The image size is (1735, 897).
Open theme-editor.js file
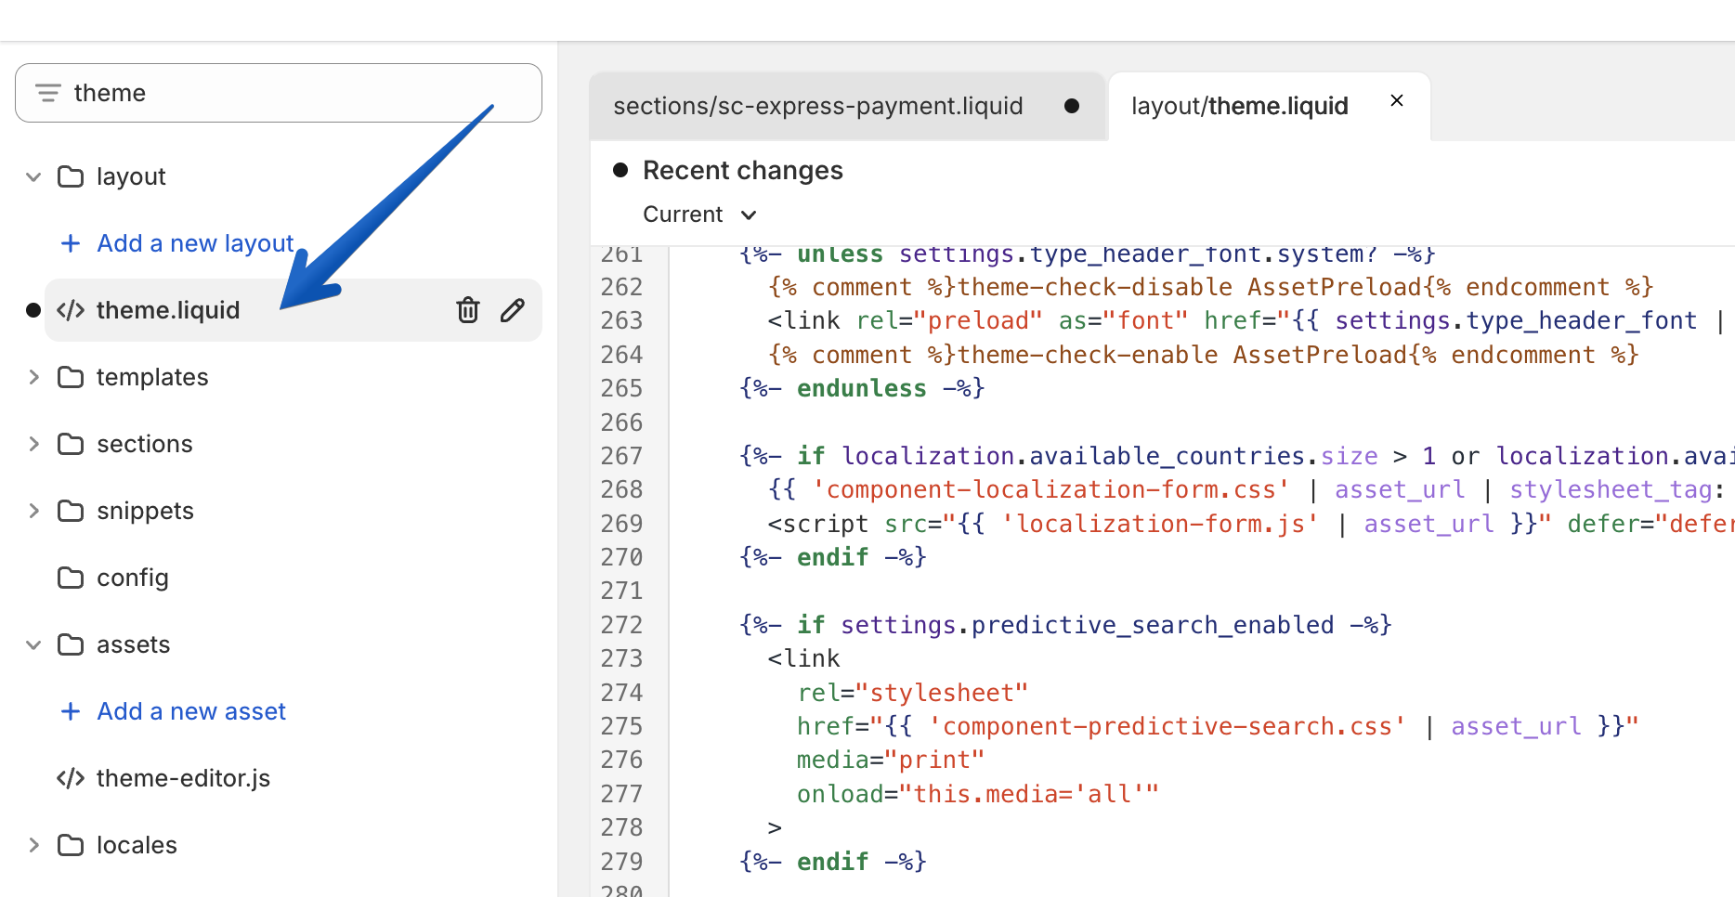click(x=183, y=778)
